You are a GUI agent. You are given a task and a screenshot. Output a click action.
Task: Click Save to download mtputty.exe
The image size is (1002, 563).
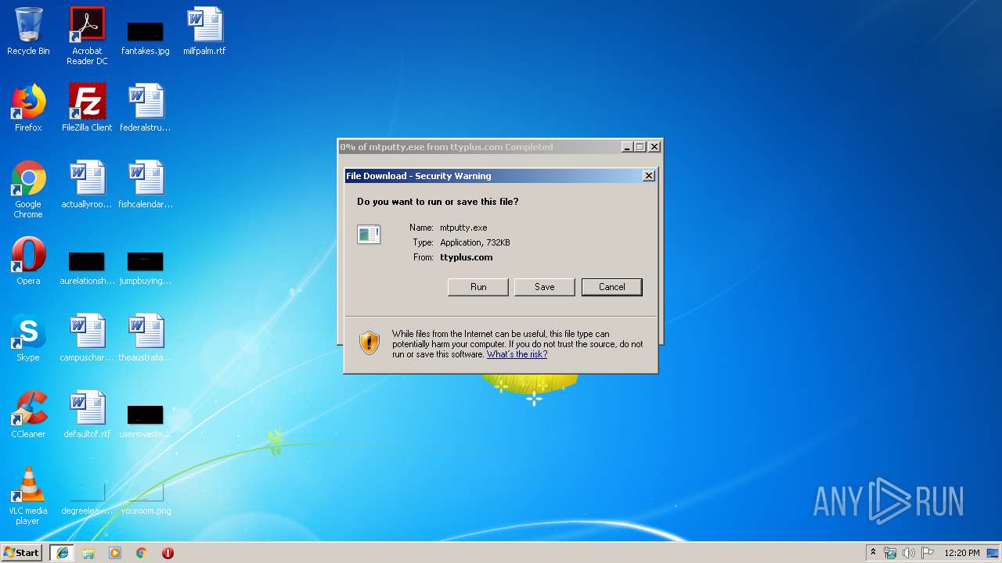click(x=545, y=287)
